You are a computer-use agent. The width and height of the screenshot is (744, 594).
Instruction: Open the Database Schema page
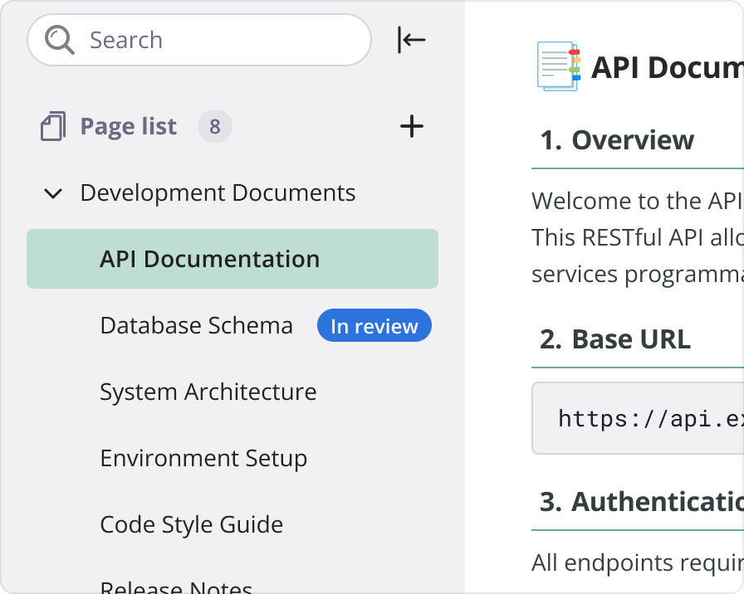click(196, 325)
